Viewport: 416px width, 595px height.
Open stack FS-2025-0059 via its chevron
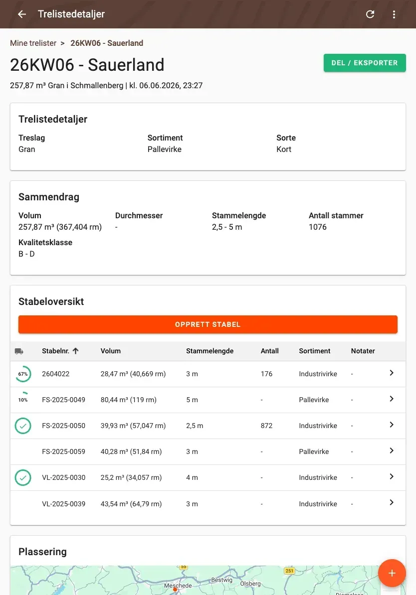click(x=391, y=450)
